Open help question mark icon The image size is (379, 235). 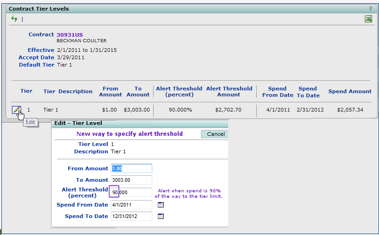tap(370, 9)
